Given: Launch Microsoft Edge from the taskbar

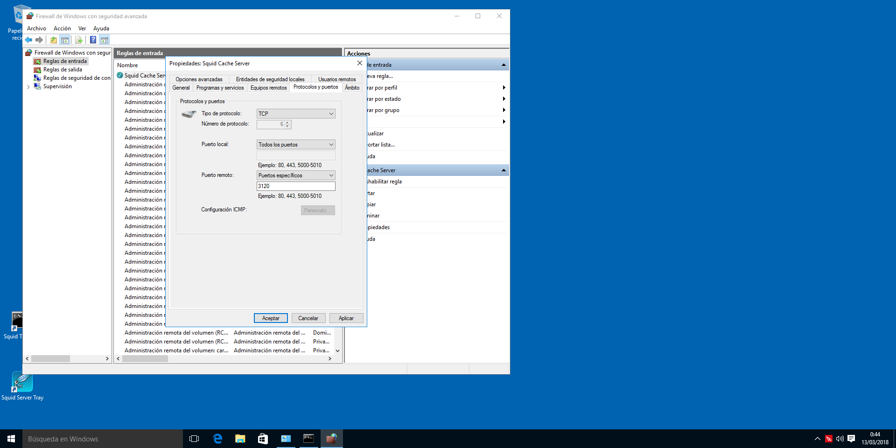Looking at the screenshot, I should tap(217, 439).
